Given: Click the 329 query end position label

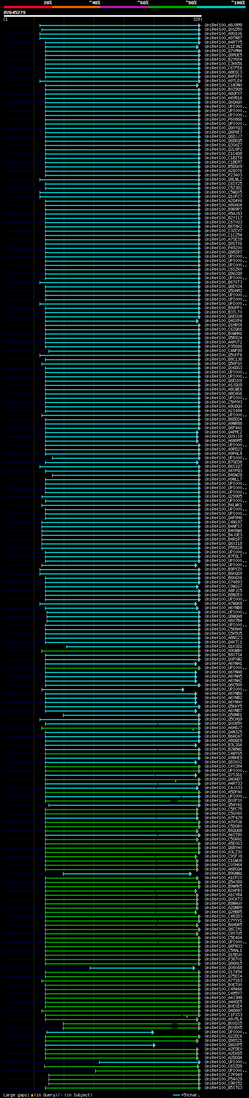Looking at the screenshot, I should pyautogui.click(x=196, y=19).
